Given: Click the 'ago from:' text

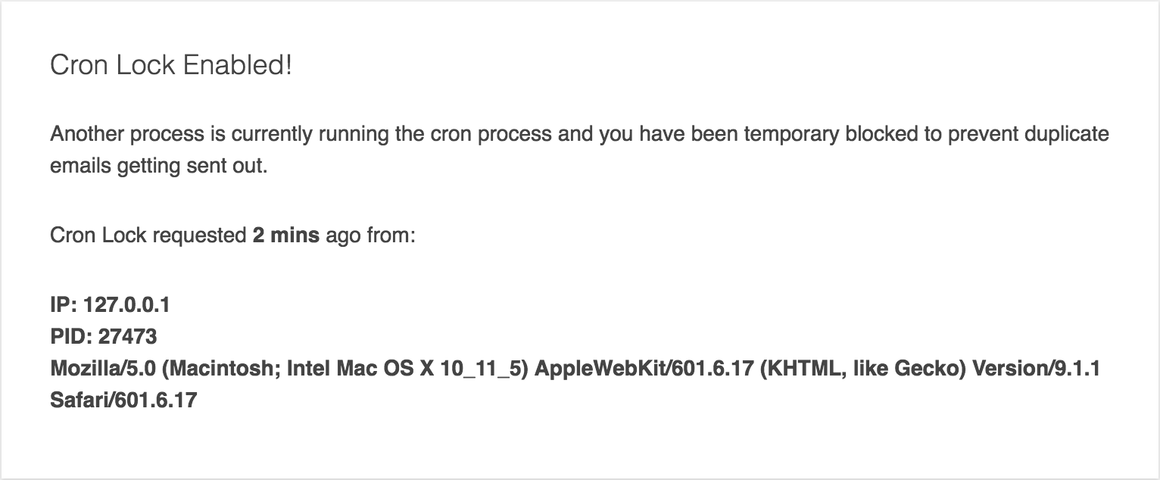Looking at the screenshot, I should pyautogui.click(x=370, y=235).
